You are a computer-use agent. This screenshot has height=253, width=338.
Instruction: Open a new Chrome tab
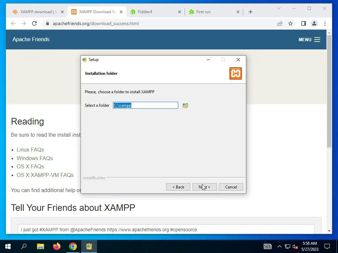250,12
